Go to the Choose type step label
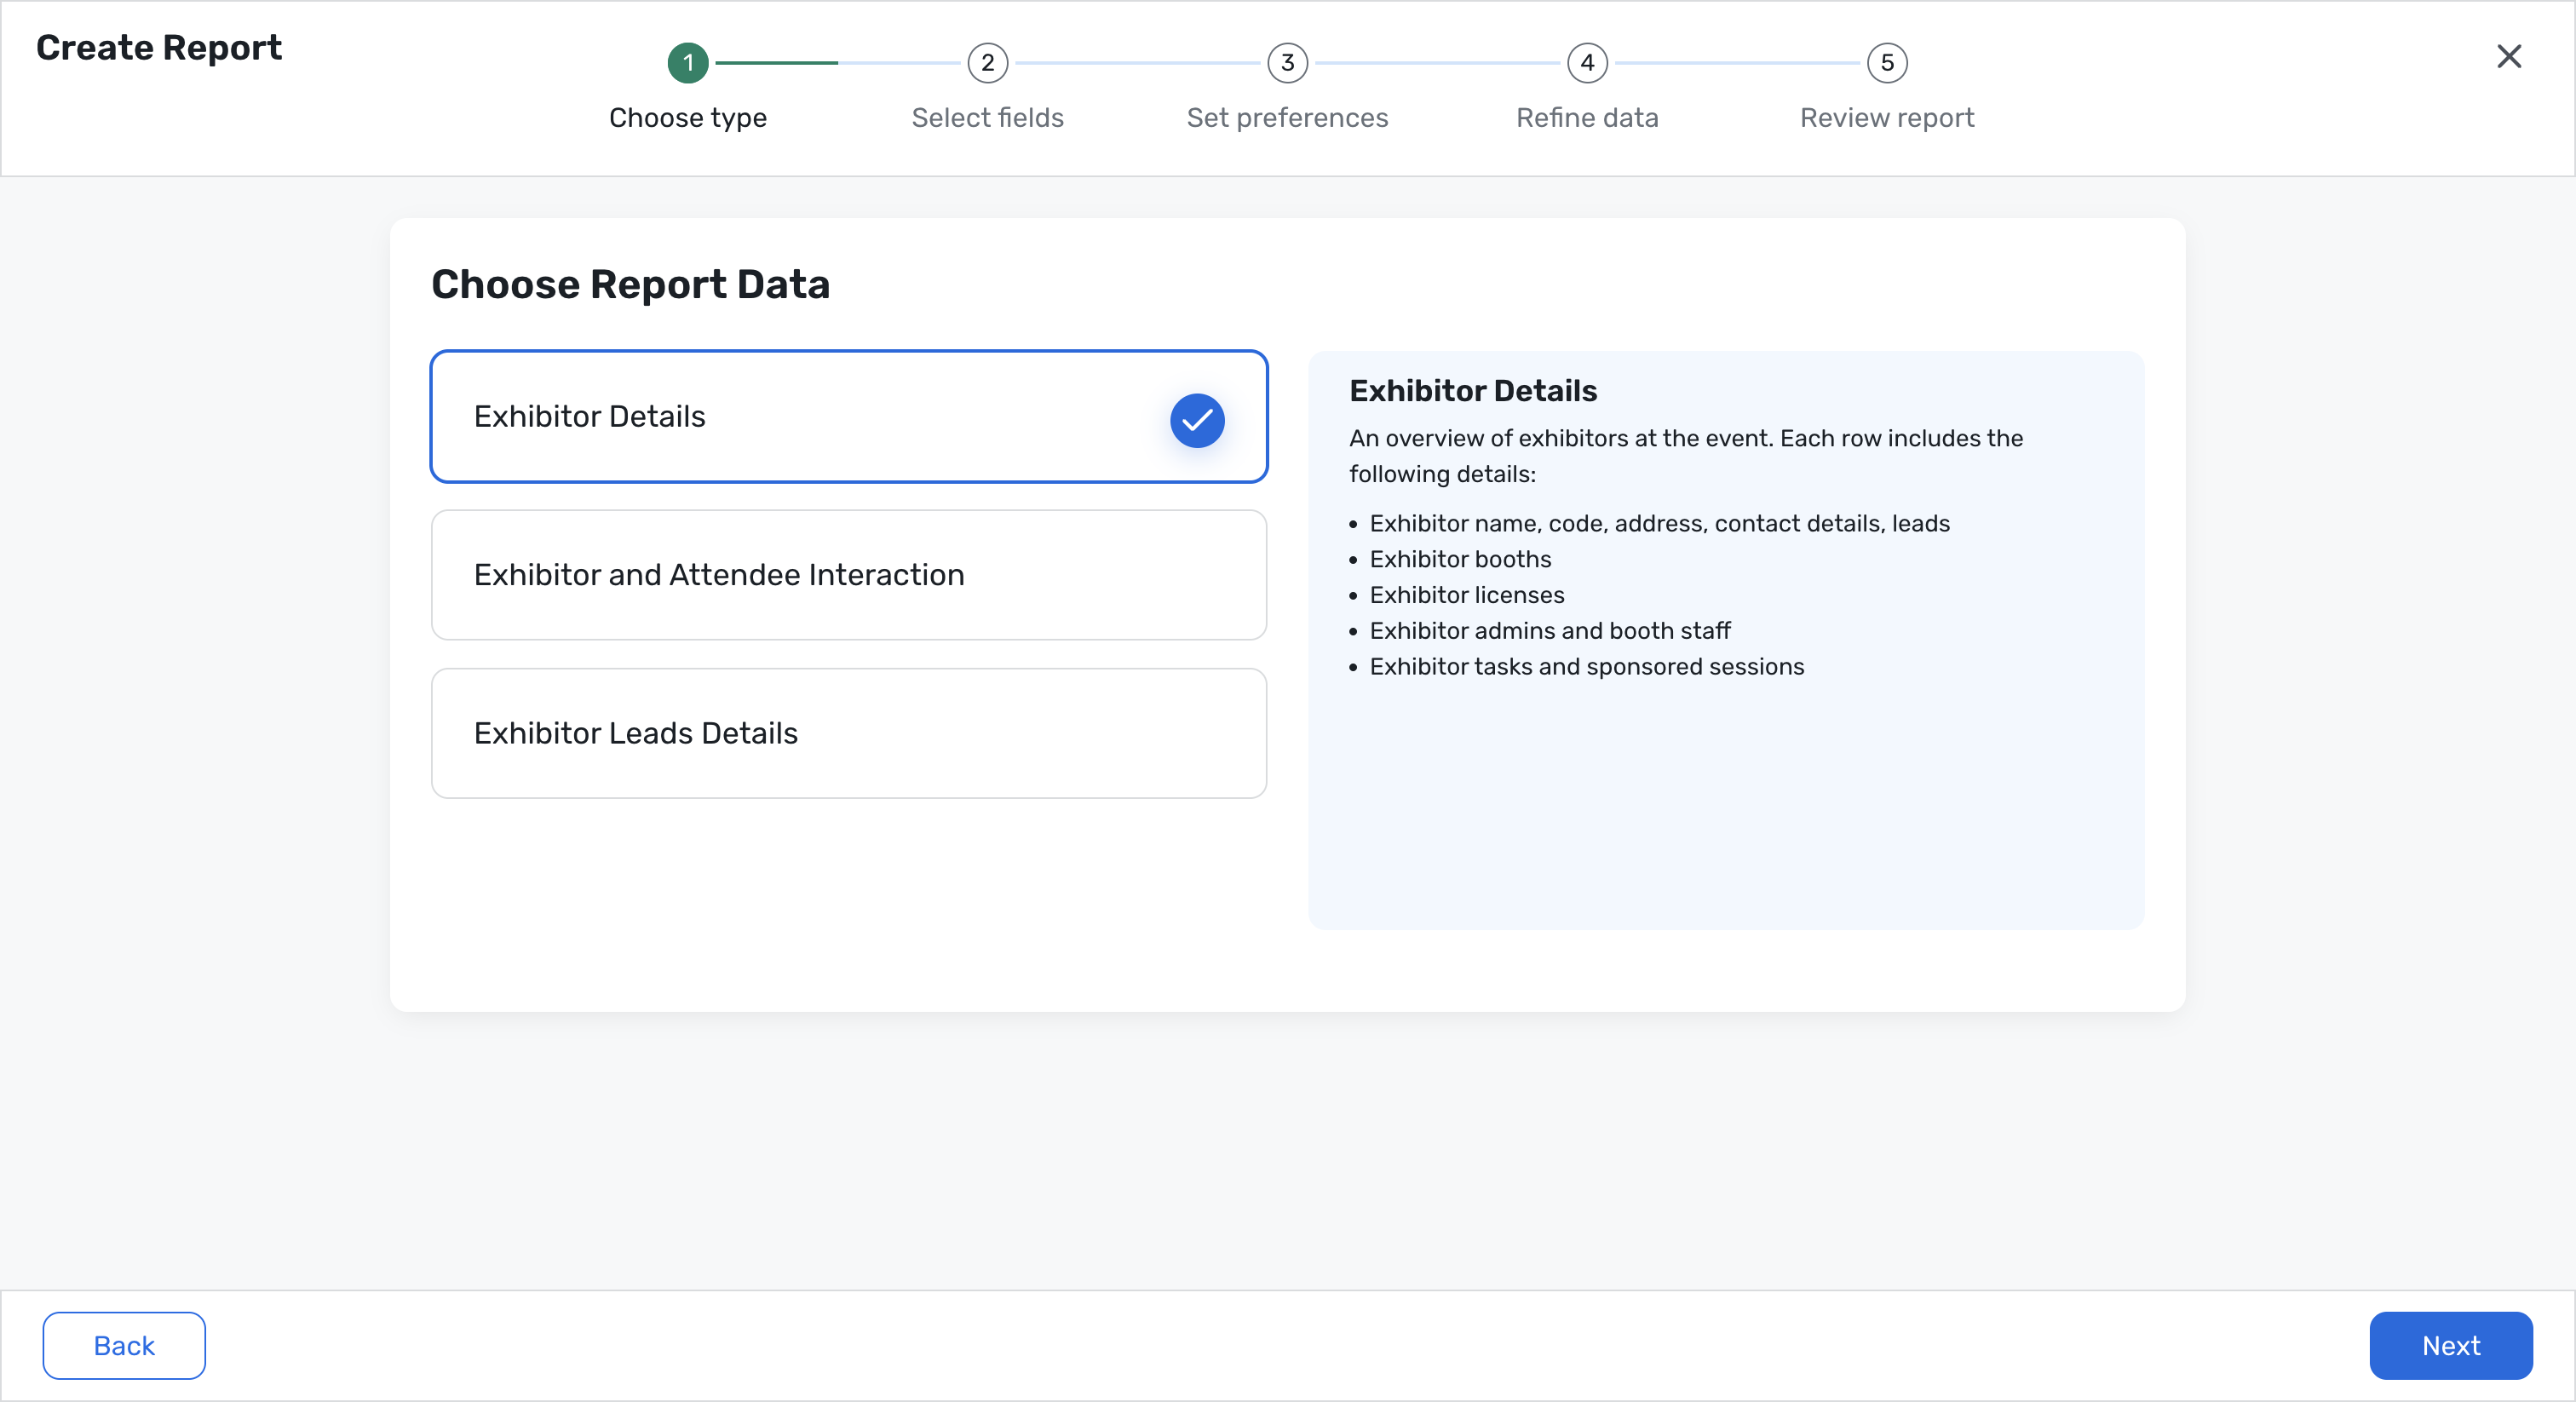This screenshot has width=2576, height=1402. (x=688, y=118)
